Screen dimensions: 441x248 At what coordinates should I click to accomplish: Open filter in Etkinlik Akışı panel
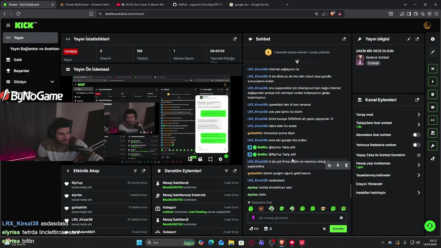coord(135,171)
